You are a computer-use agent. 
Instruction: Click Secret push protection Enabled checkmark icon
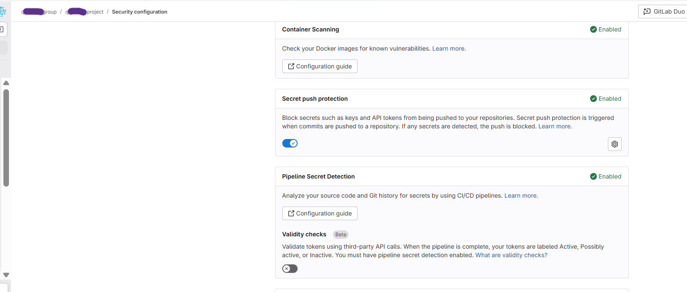[x=593, y=99]
